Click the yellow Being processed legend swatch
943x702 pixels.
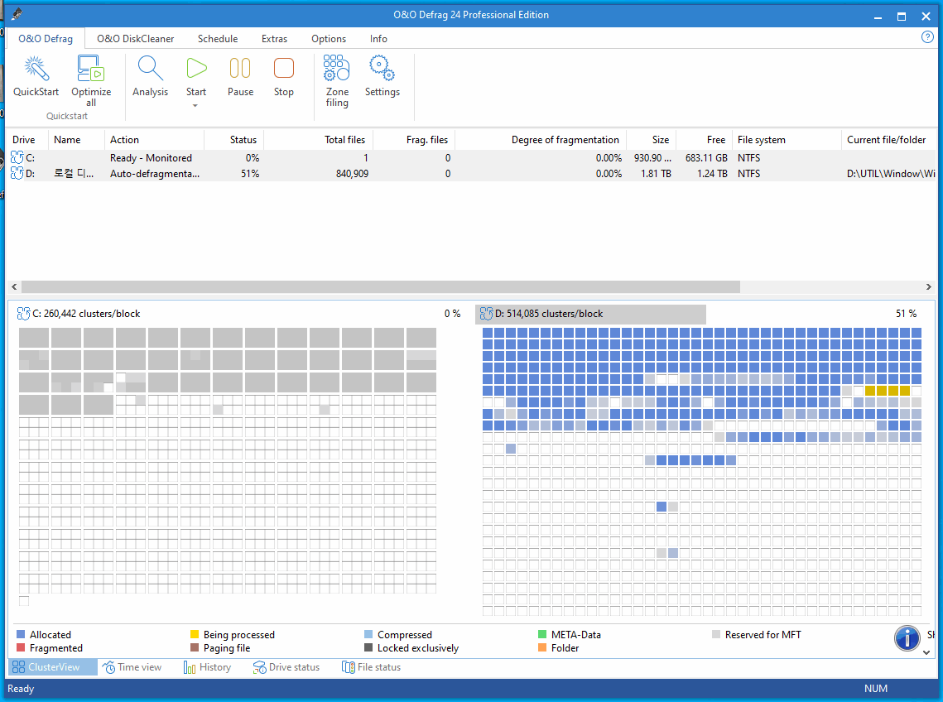click(x=195, y=635)
